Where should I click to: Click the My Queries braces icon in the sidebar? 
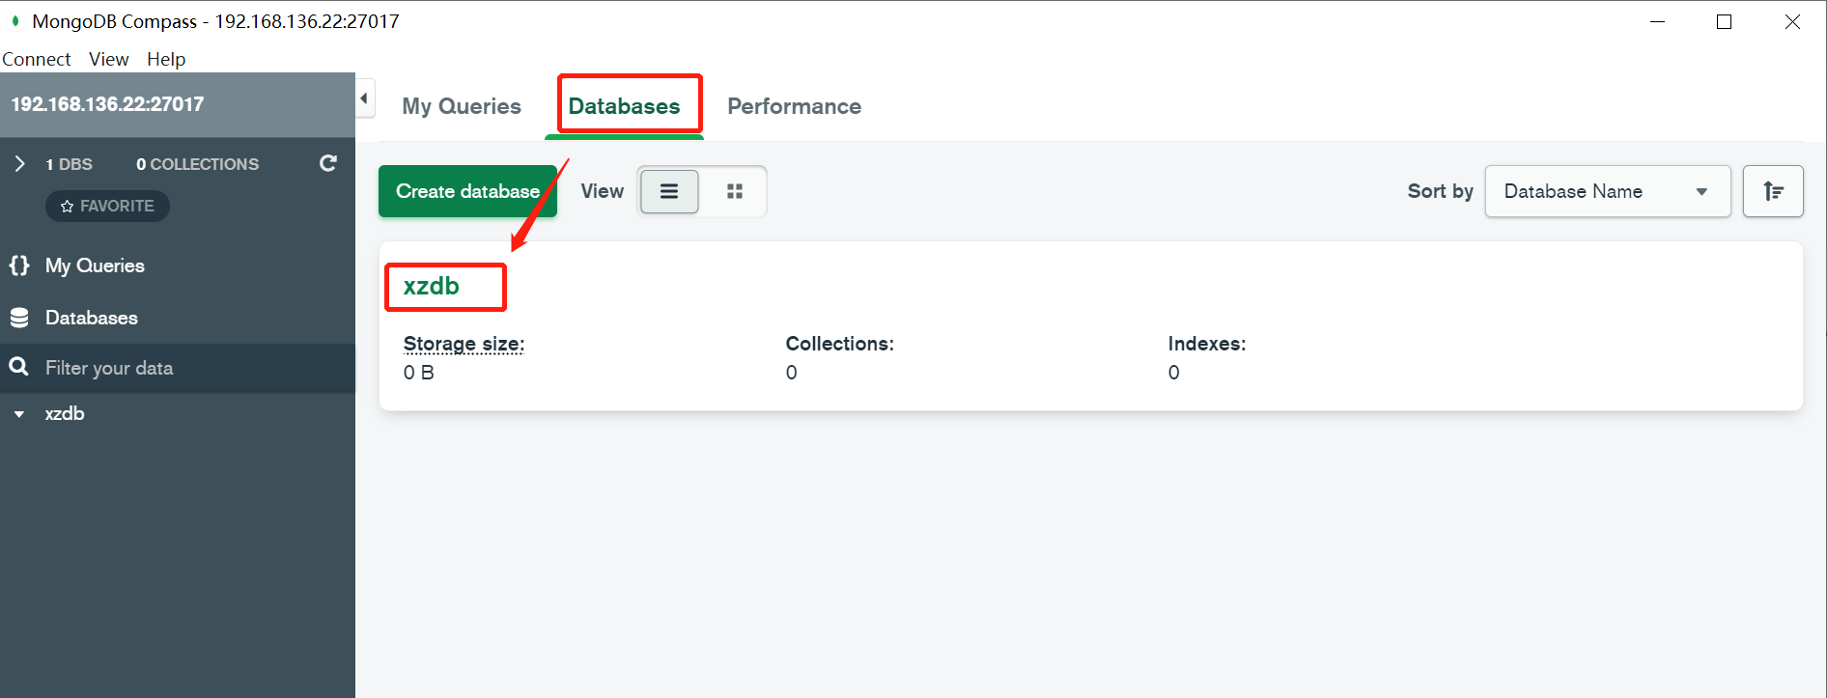pyautogui.click(x=19, y=265)
